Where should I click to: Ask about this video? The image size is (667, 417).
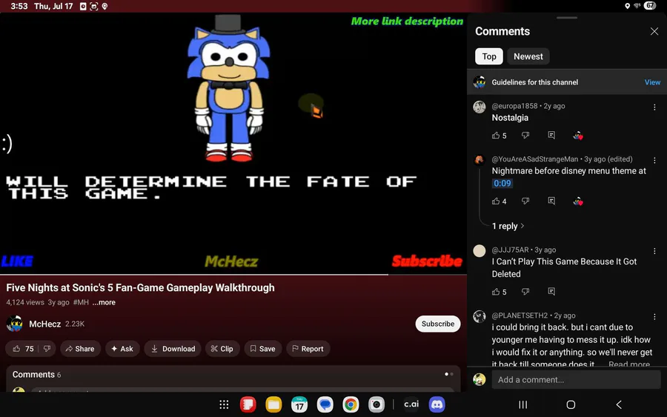[x=122, y=349]
